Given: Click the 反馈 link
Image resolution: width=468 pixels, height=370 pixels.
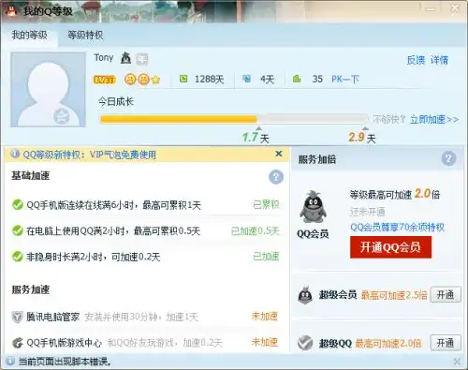Looking at the screenshot, I should tap(416, 60).
